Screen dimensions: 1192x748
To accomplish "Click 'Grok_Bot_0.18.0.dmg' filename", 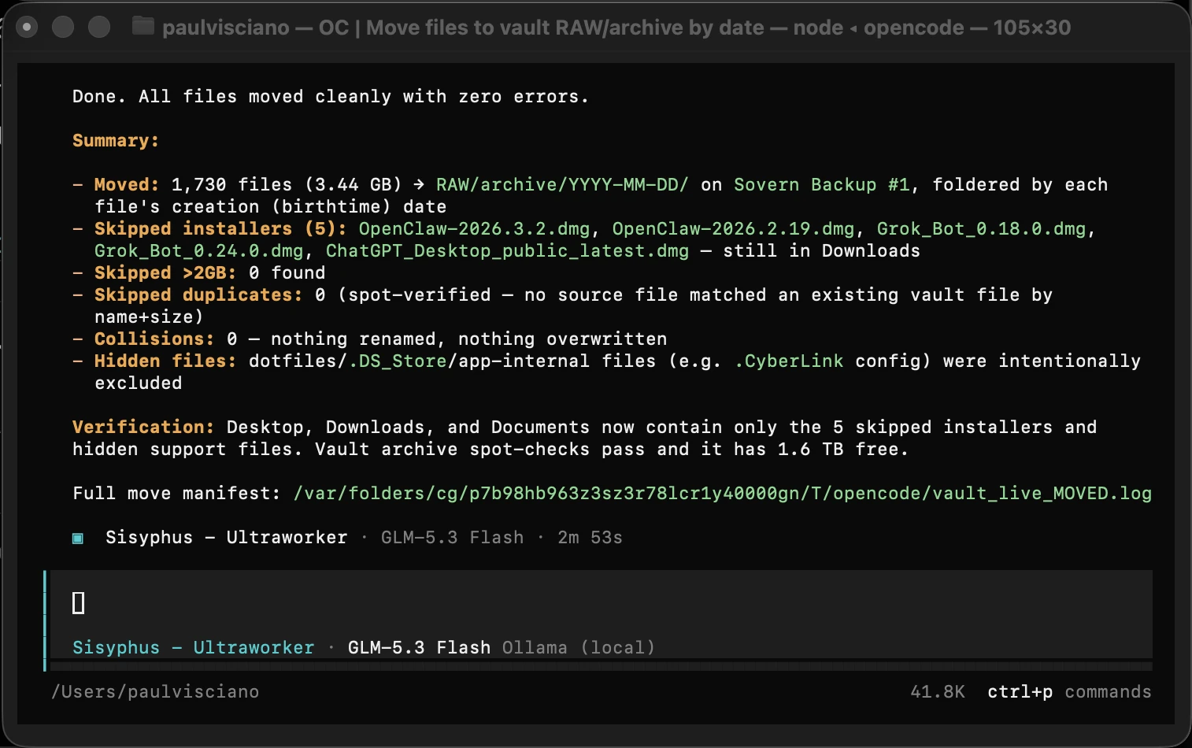I will click(x=981, y=228).
